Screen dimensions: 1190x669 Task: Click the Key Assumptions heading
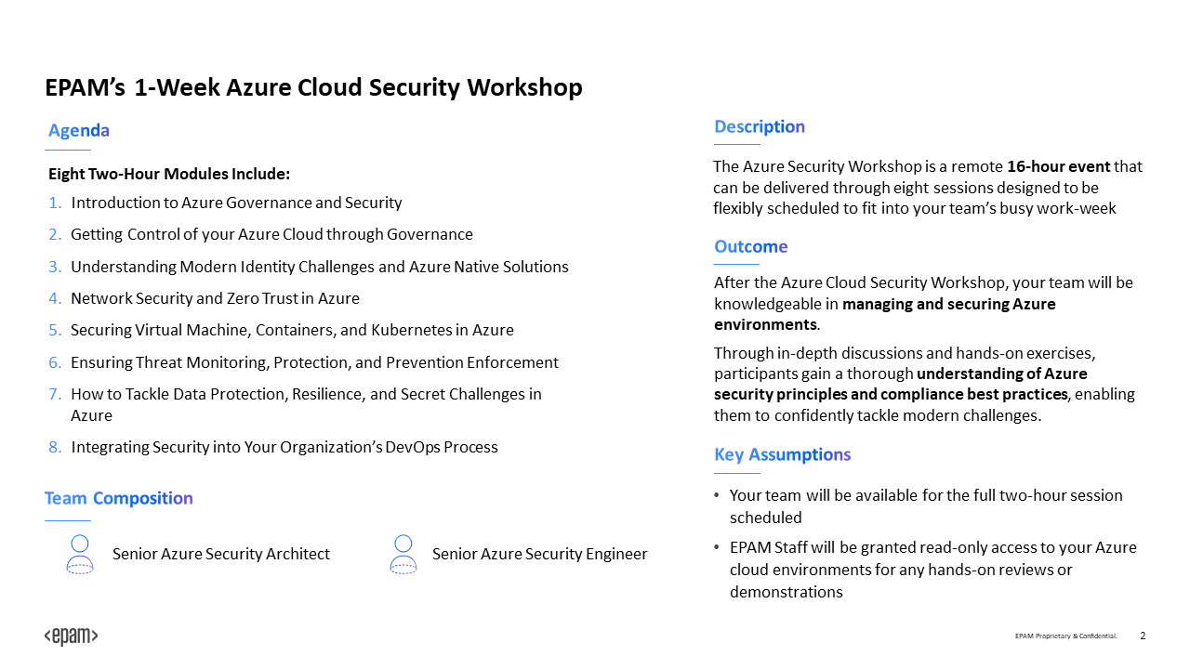783,454
